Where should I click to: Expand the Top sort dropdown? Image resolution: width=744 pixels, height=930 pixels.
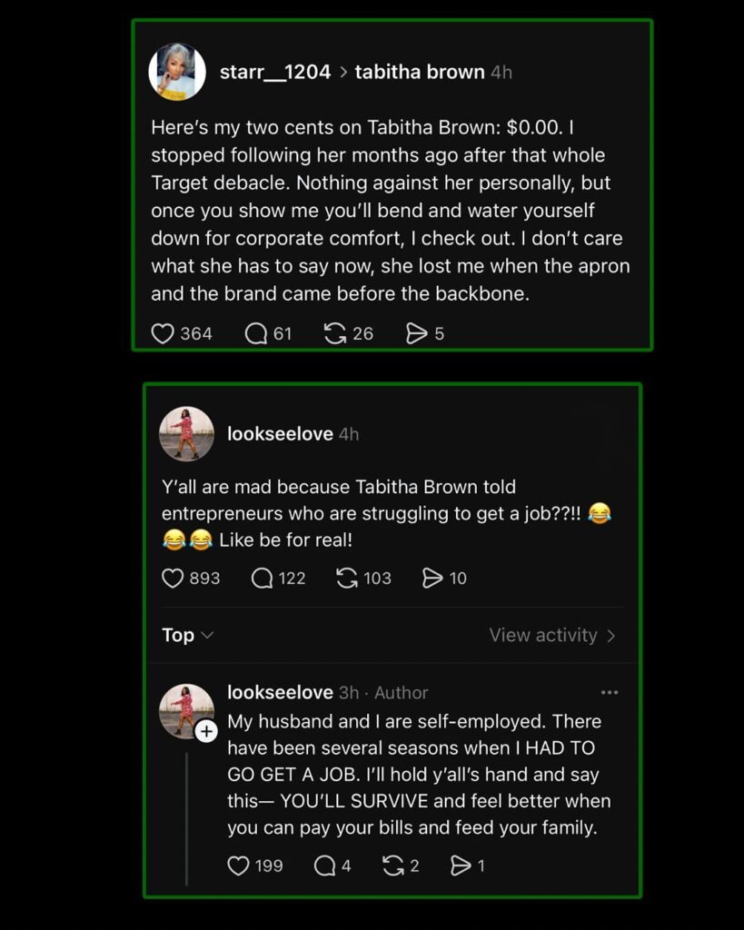click(187, 636)
